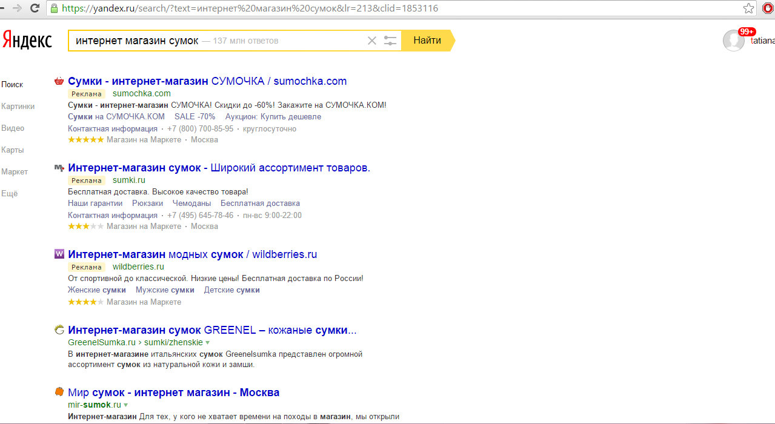The height and width of the screenshot is (424, 775).
Task: Click 137 млн ответов count text
Action: (x=245, y=41)
